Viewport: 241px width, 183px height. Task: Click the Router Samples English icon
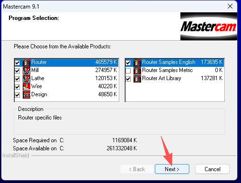[137, 62]
